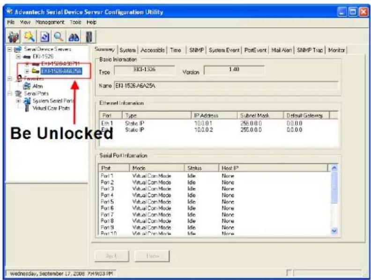
Task: Click the System Serial Ports icon
Action: click(x=27, y=101)
